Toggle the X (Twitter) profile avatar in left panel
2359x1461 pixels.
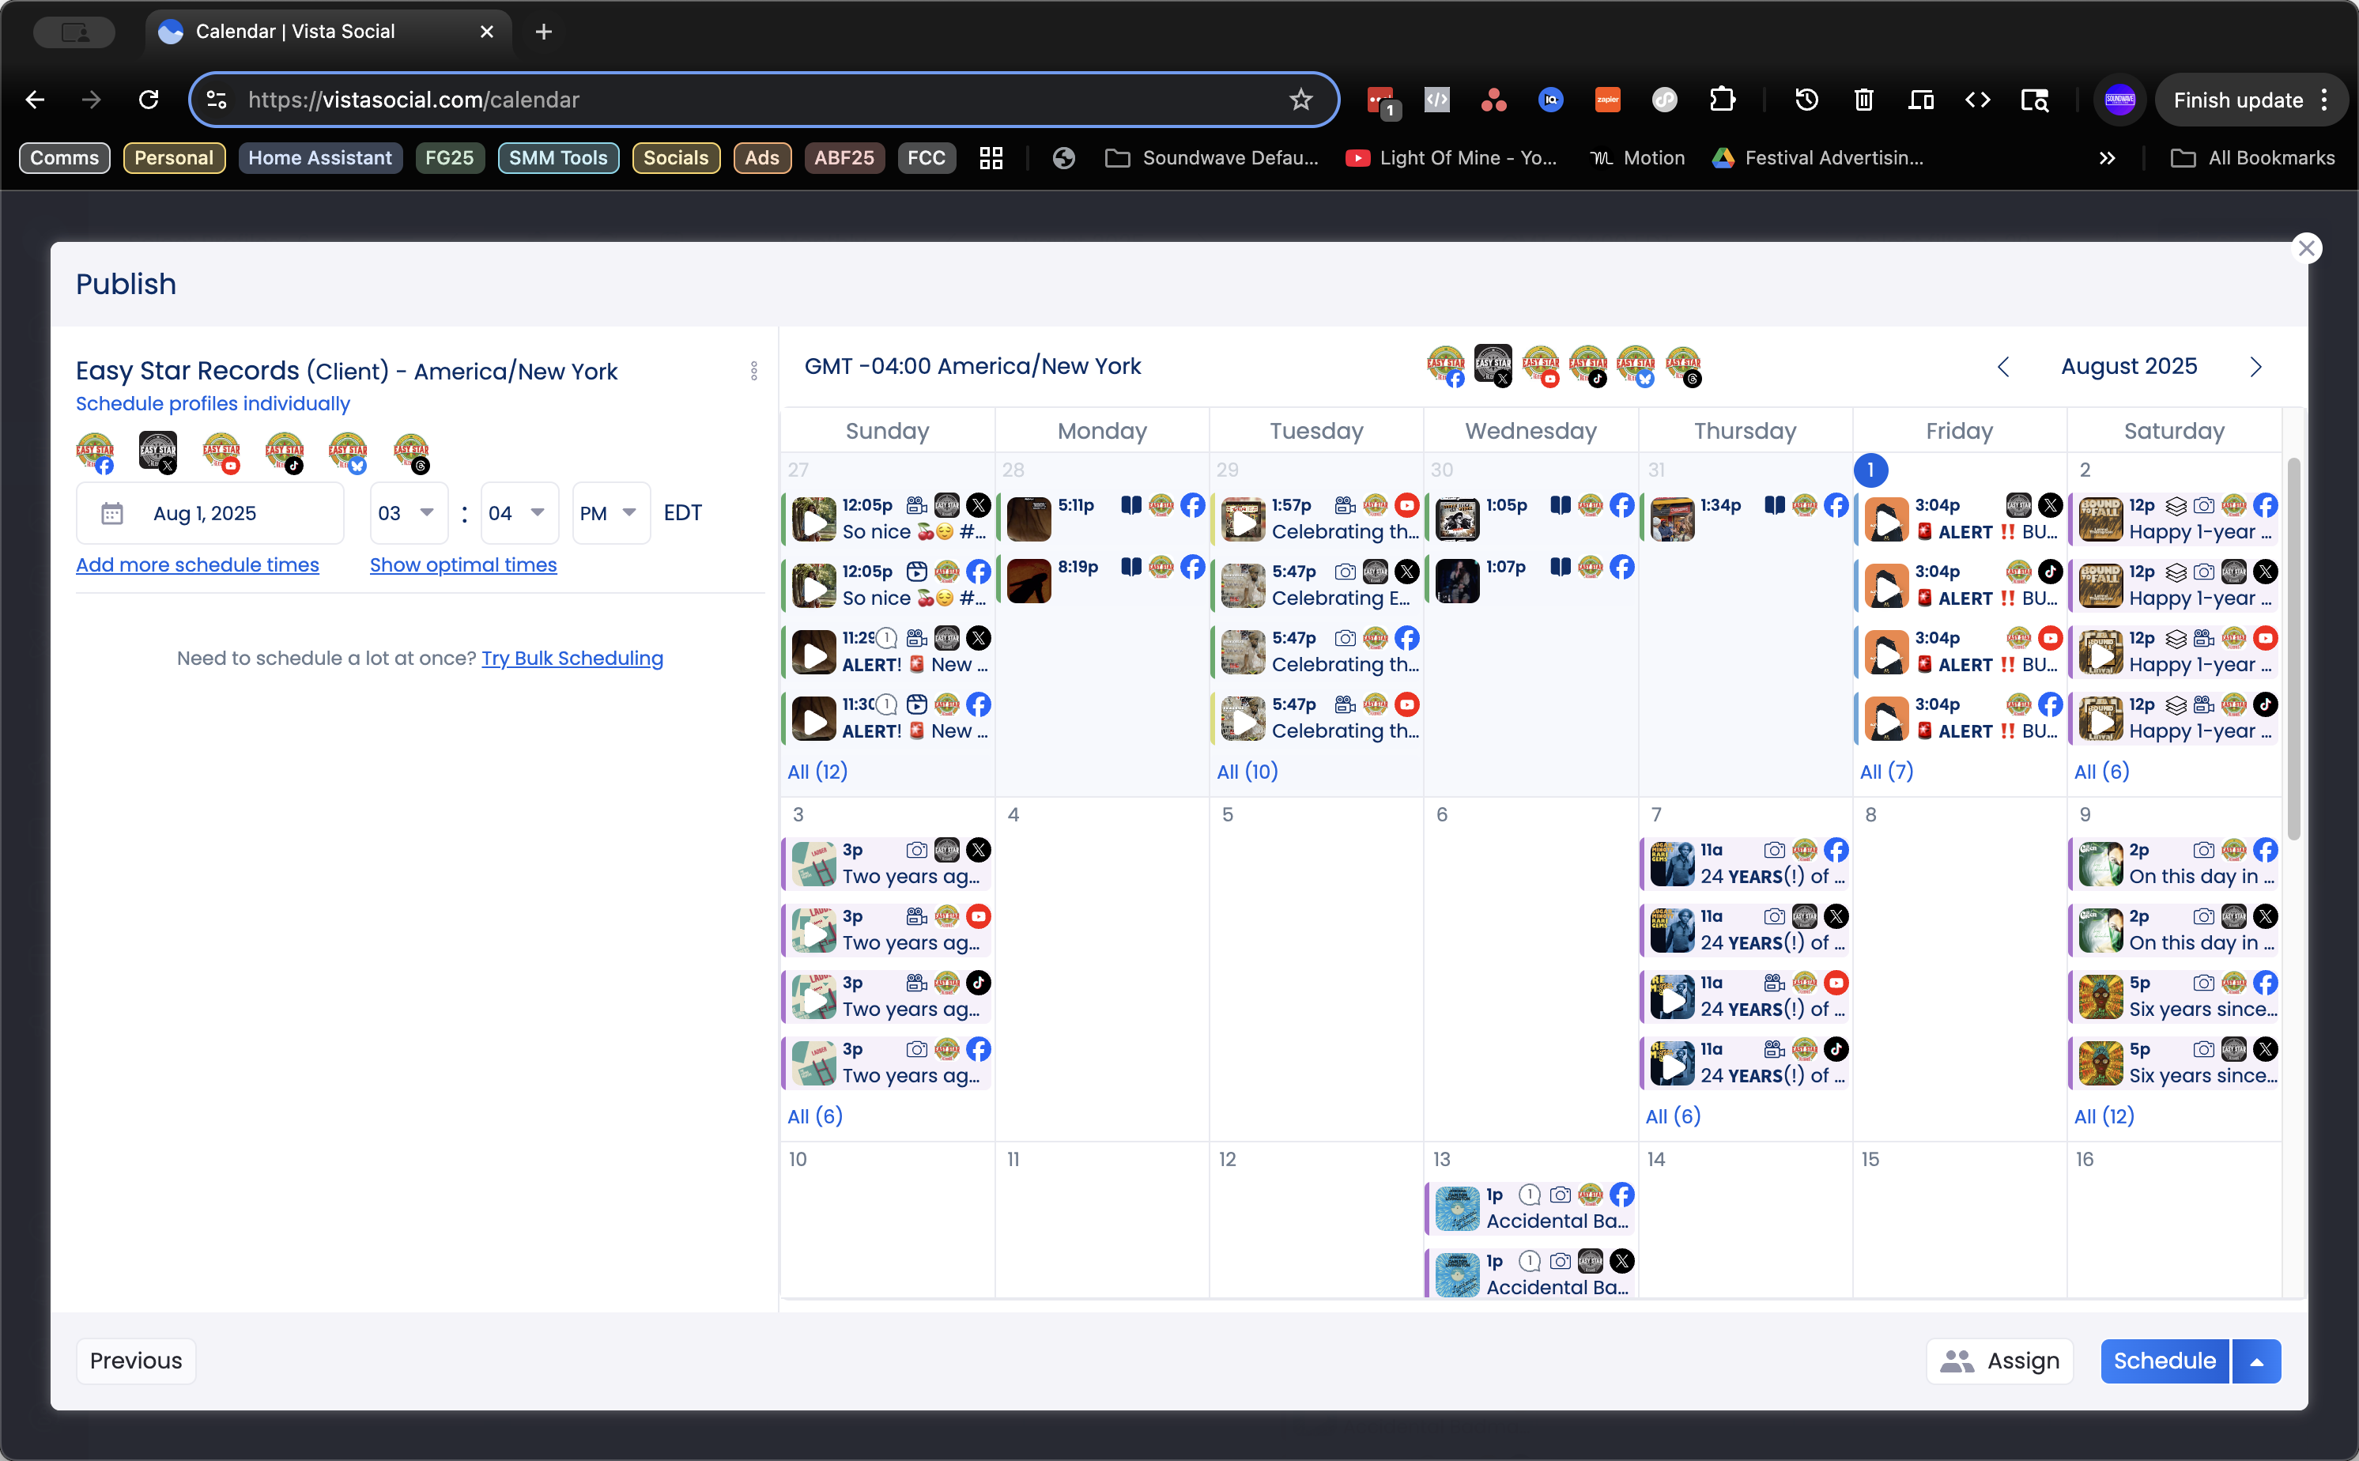tap(157, 451)
